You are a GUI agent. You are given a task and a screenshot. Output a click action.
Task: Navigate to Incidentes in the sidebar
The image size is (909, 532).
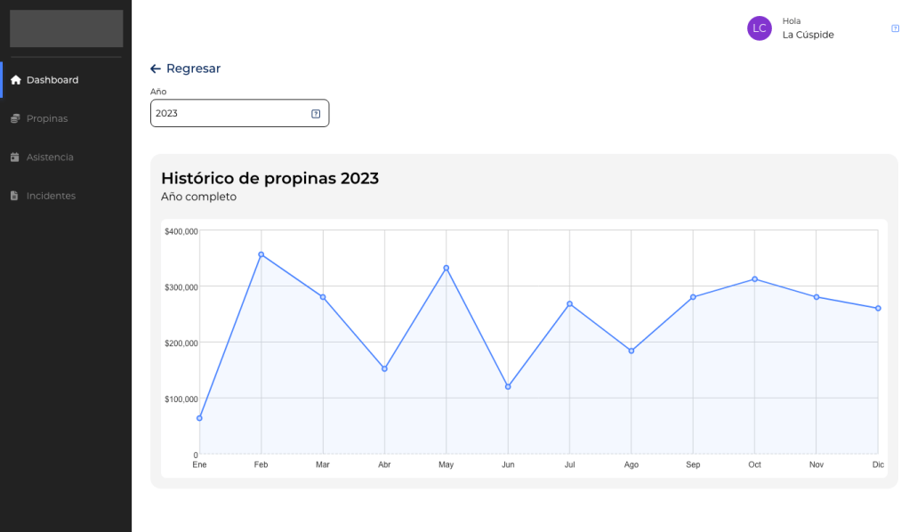pos(51,196)
